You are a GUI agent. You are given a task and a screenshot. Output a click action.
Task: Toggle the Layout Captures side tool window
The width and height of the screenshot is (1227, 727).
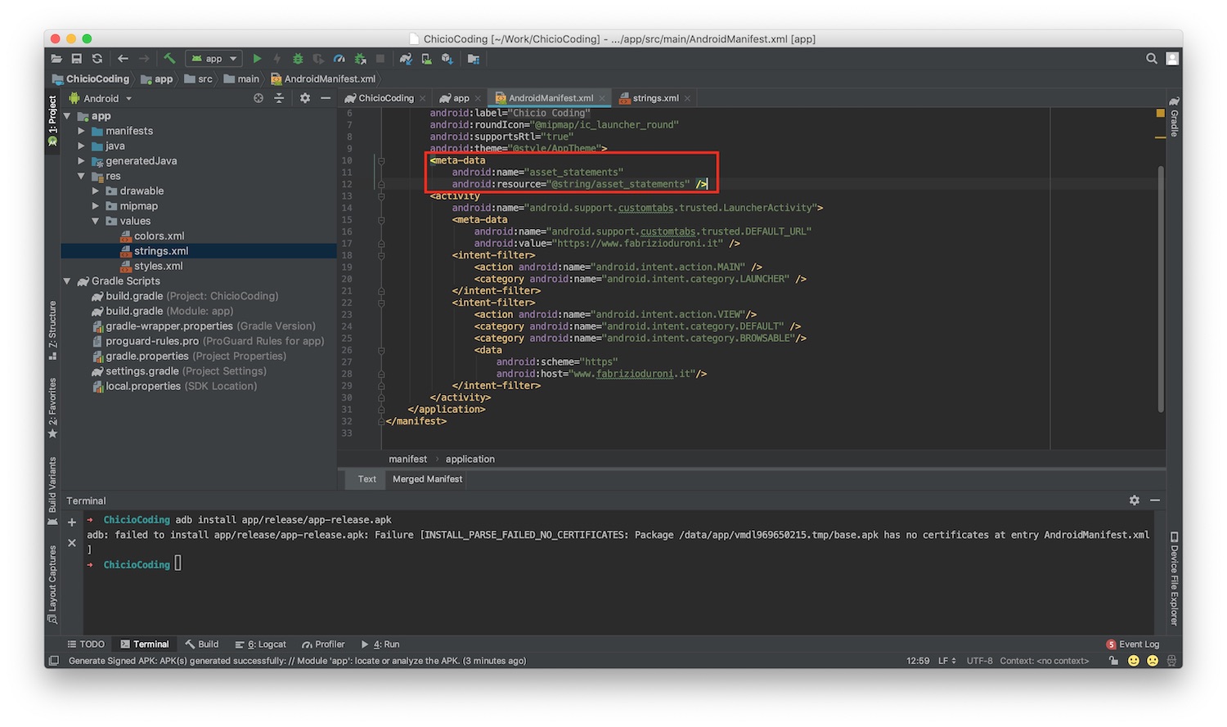(52, 584)
